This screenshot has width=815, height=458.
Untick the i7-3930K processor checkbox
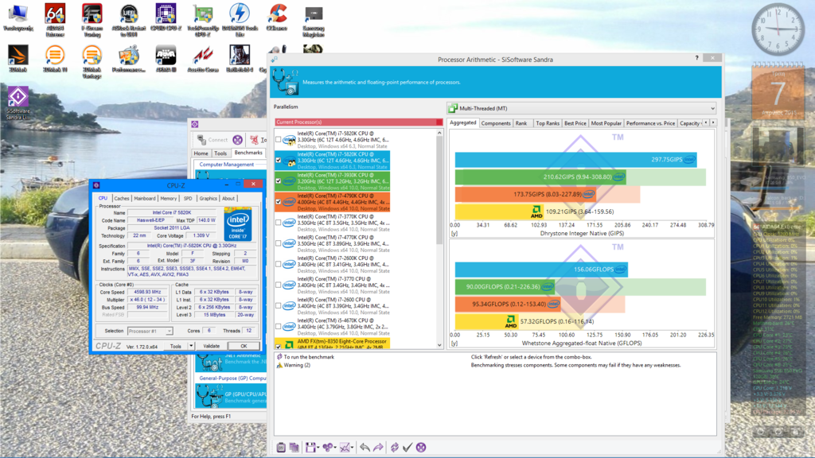278,181
